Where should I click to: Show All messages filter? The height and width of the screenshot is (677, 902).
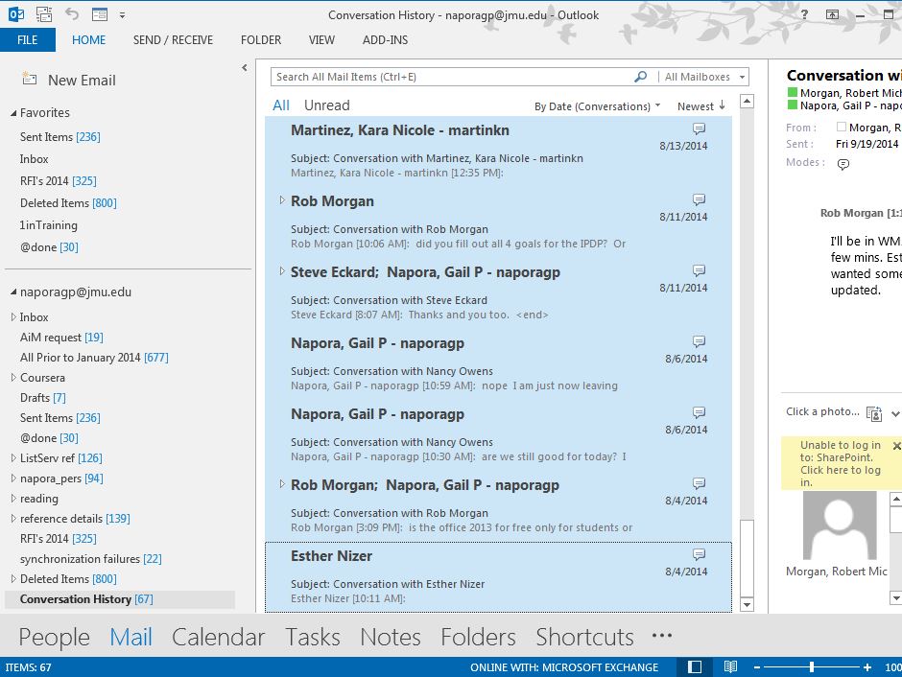[x=281, y=105]
